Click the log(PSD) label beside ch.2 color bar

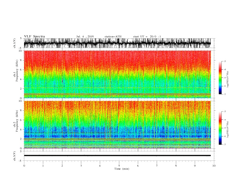[x=228, y=129]
